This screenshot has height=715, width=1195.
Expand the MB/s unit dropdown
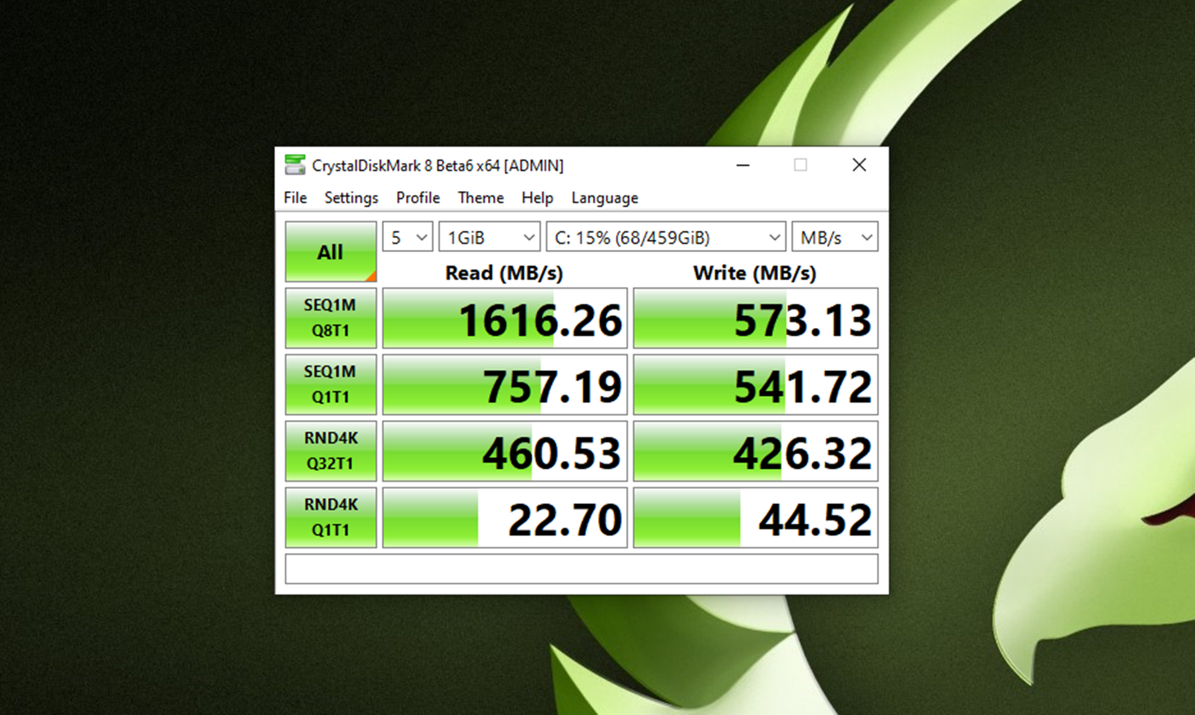835,237
